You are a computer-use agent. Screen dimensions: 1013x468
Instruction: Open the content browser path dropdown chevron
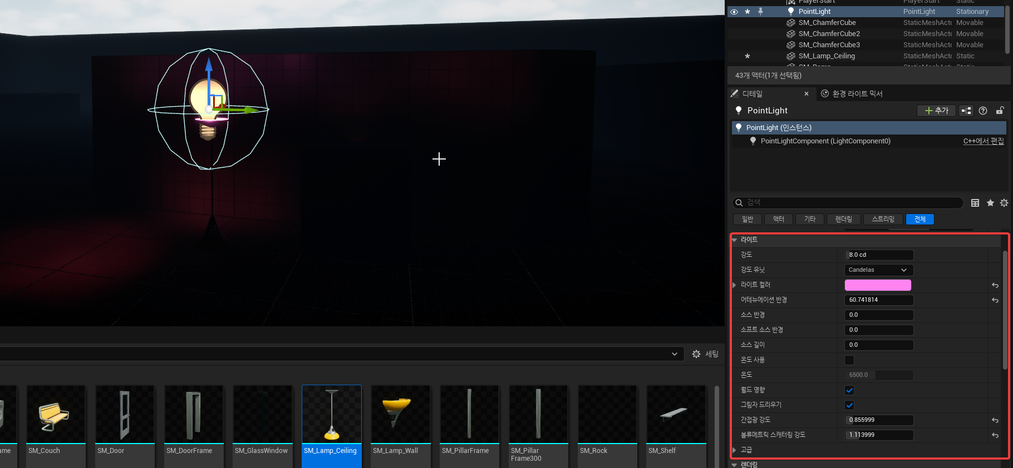tap(675, 354)
